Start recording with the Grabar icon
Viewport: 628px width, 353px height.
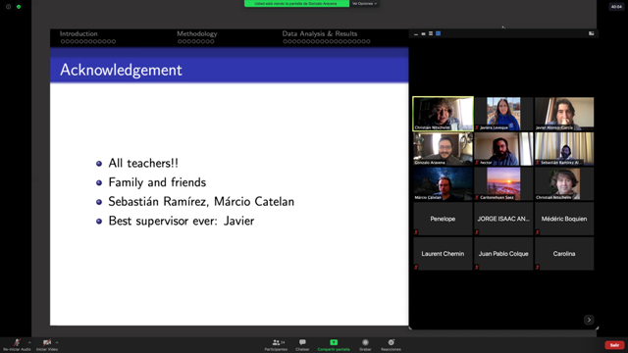365,342
